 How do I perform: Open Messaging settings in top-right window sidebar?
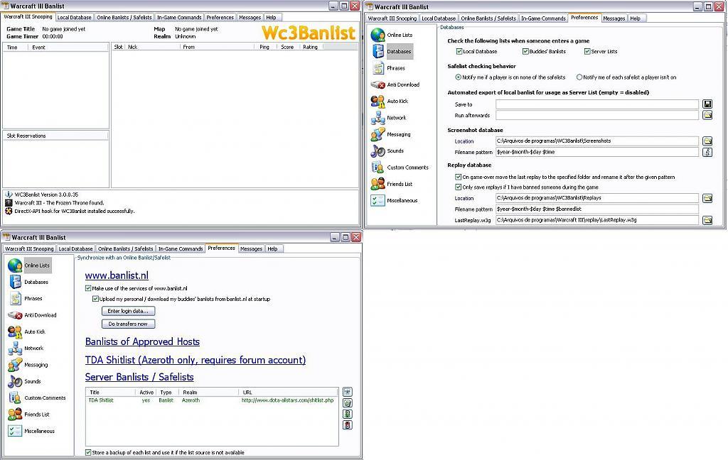tap(390, 134)
